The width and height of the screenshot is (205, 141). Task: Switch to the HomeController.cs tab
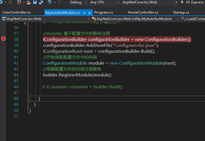143,12
